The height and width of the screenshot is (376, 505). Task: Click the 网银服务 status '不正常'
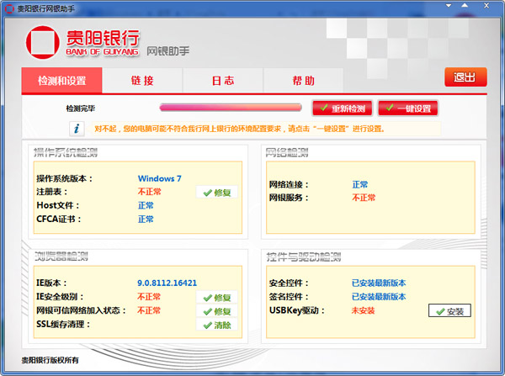[364, 198]
